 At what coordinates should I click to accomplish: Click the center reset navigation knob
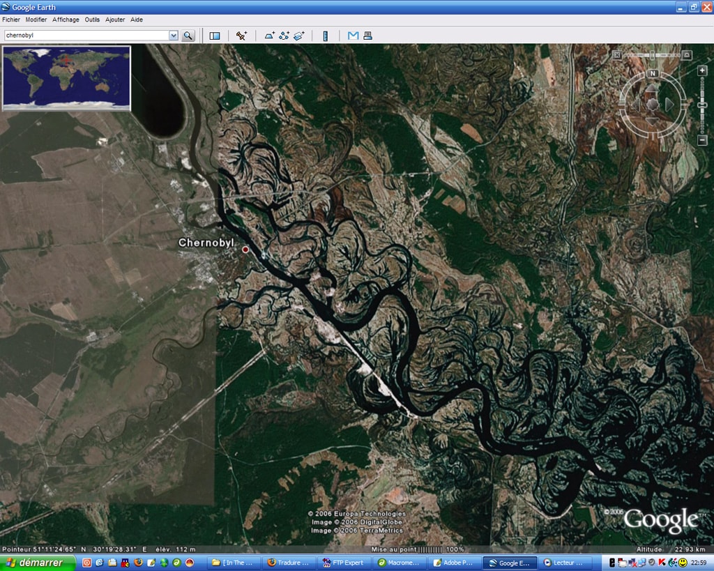click(653, 105)
